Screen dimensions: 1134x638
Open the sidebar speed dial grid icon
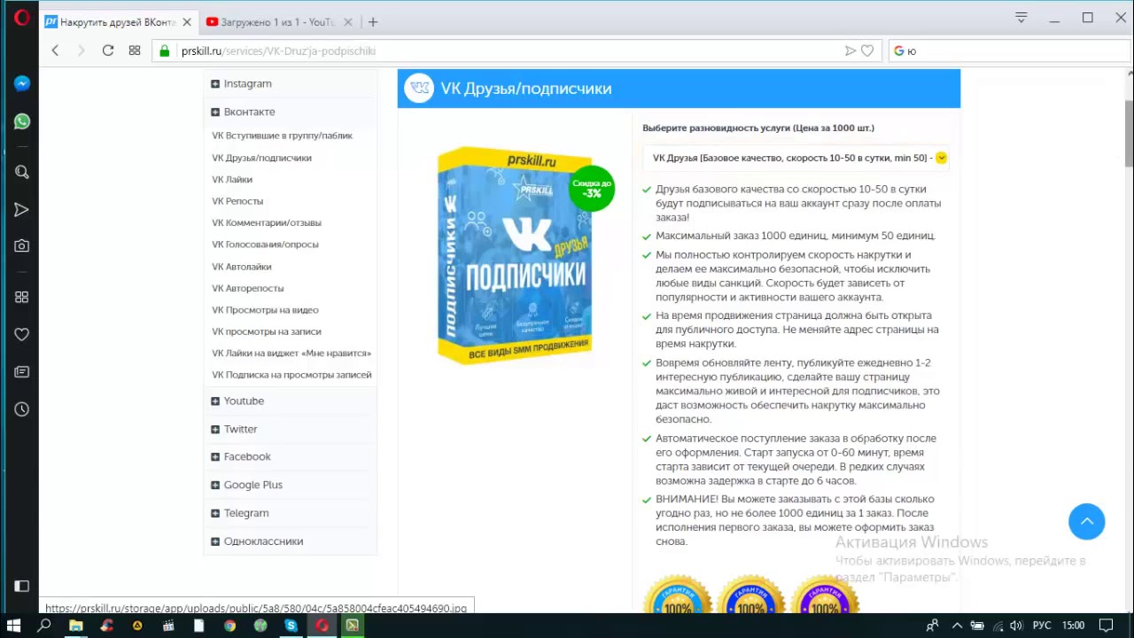click(x=22, y=297)
